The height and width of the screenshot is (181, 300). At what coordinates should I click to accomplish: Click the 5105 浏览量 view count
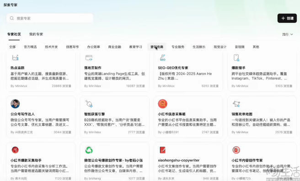284,86
